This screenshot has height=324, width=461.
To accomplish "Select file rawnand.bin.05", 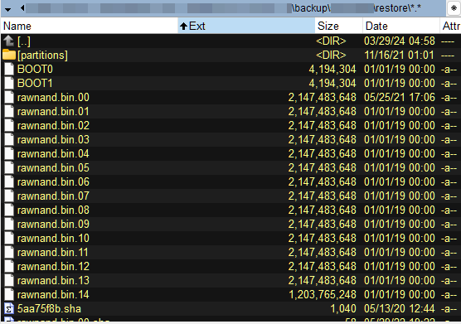I will [x=53, y=168].
